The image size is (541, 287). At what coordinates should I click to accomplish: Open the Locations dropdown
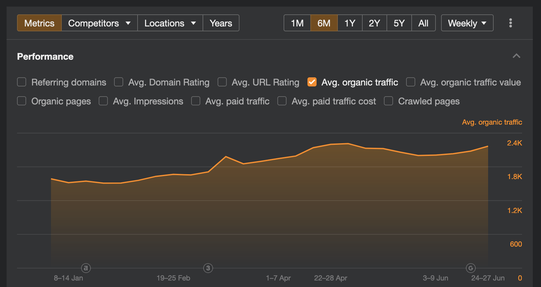point(170,23)
